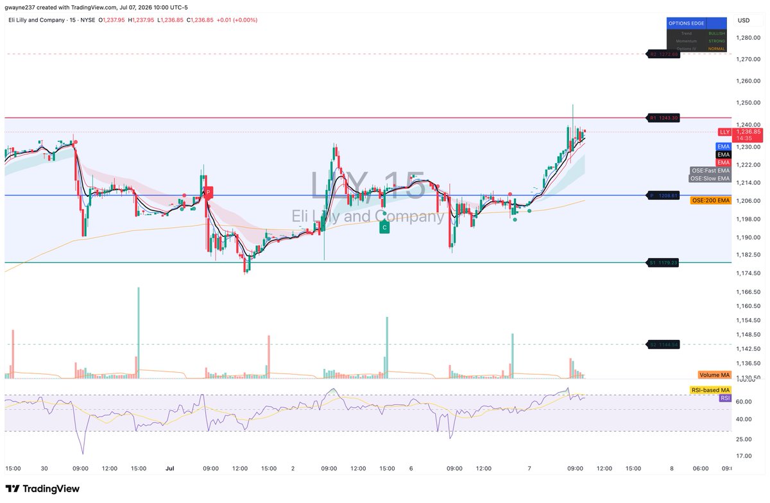Click the red LLY symbol price tag
The image size is (770, 503).
(725, 132)
